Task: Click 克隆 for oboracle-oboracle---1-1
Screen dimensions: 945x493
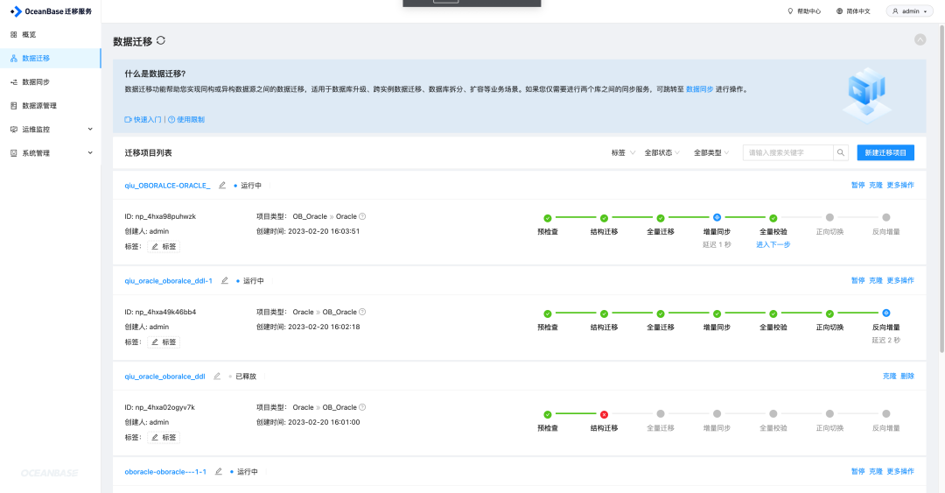Action: coord(876,471)
